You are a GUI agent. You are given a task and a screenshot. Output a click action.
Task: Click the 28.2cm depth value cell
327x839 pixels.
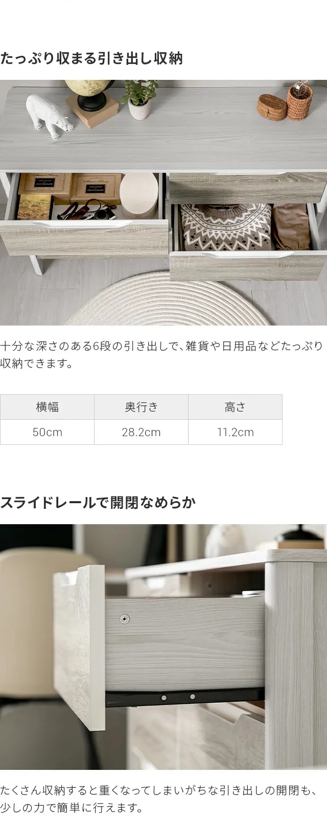141,432
